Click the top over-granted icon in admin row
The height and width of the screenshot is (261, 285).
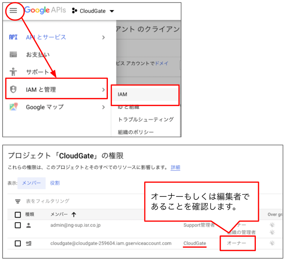coord(272,225)
